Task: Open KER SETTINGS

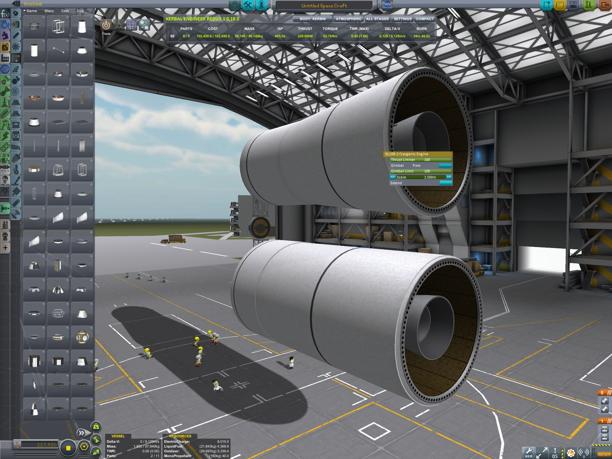Action: coord(403,19)
